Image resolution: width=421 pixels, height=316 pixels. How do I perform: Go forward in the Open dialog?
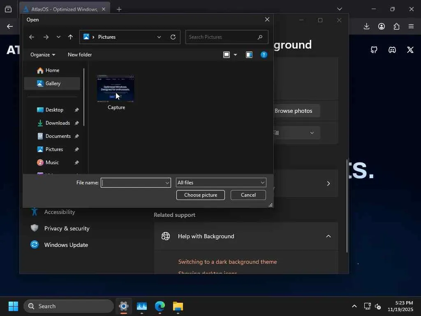(x=46, y=37)
